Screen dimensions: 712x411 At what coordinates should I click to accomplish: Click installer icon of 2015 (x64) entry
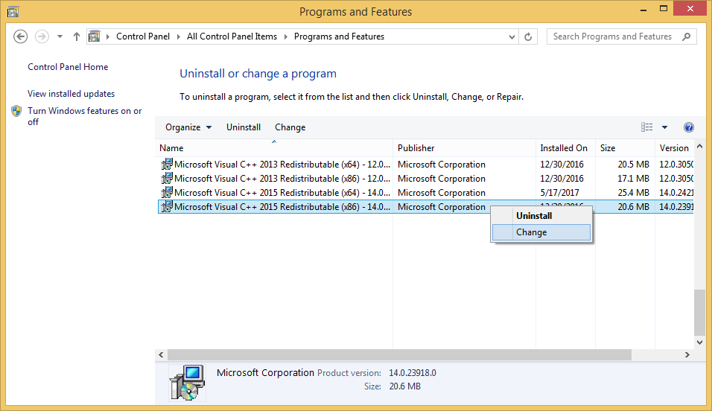tap(167, 192)
